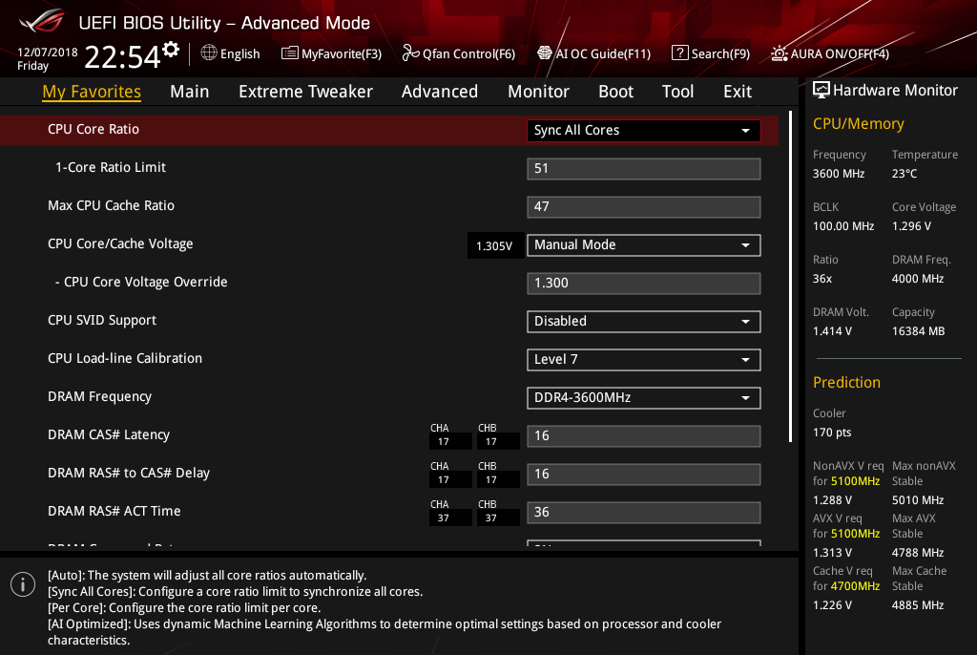977x655 pixels.
Task: Click the 4000 MHz DRAM frequency value
Action: [x=918, y=278]
